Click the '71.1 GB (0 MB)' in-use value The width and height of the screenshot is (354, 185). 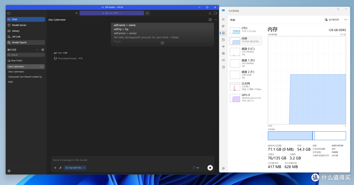click(x=281, y=149)
